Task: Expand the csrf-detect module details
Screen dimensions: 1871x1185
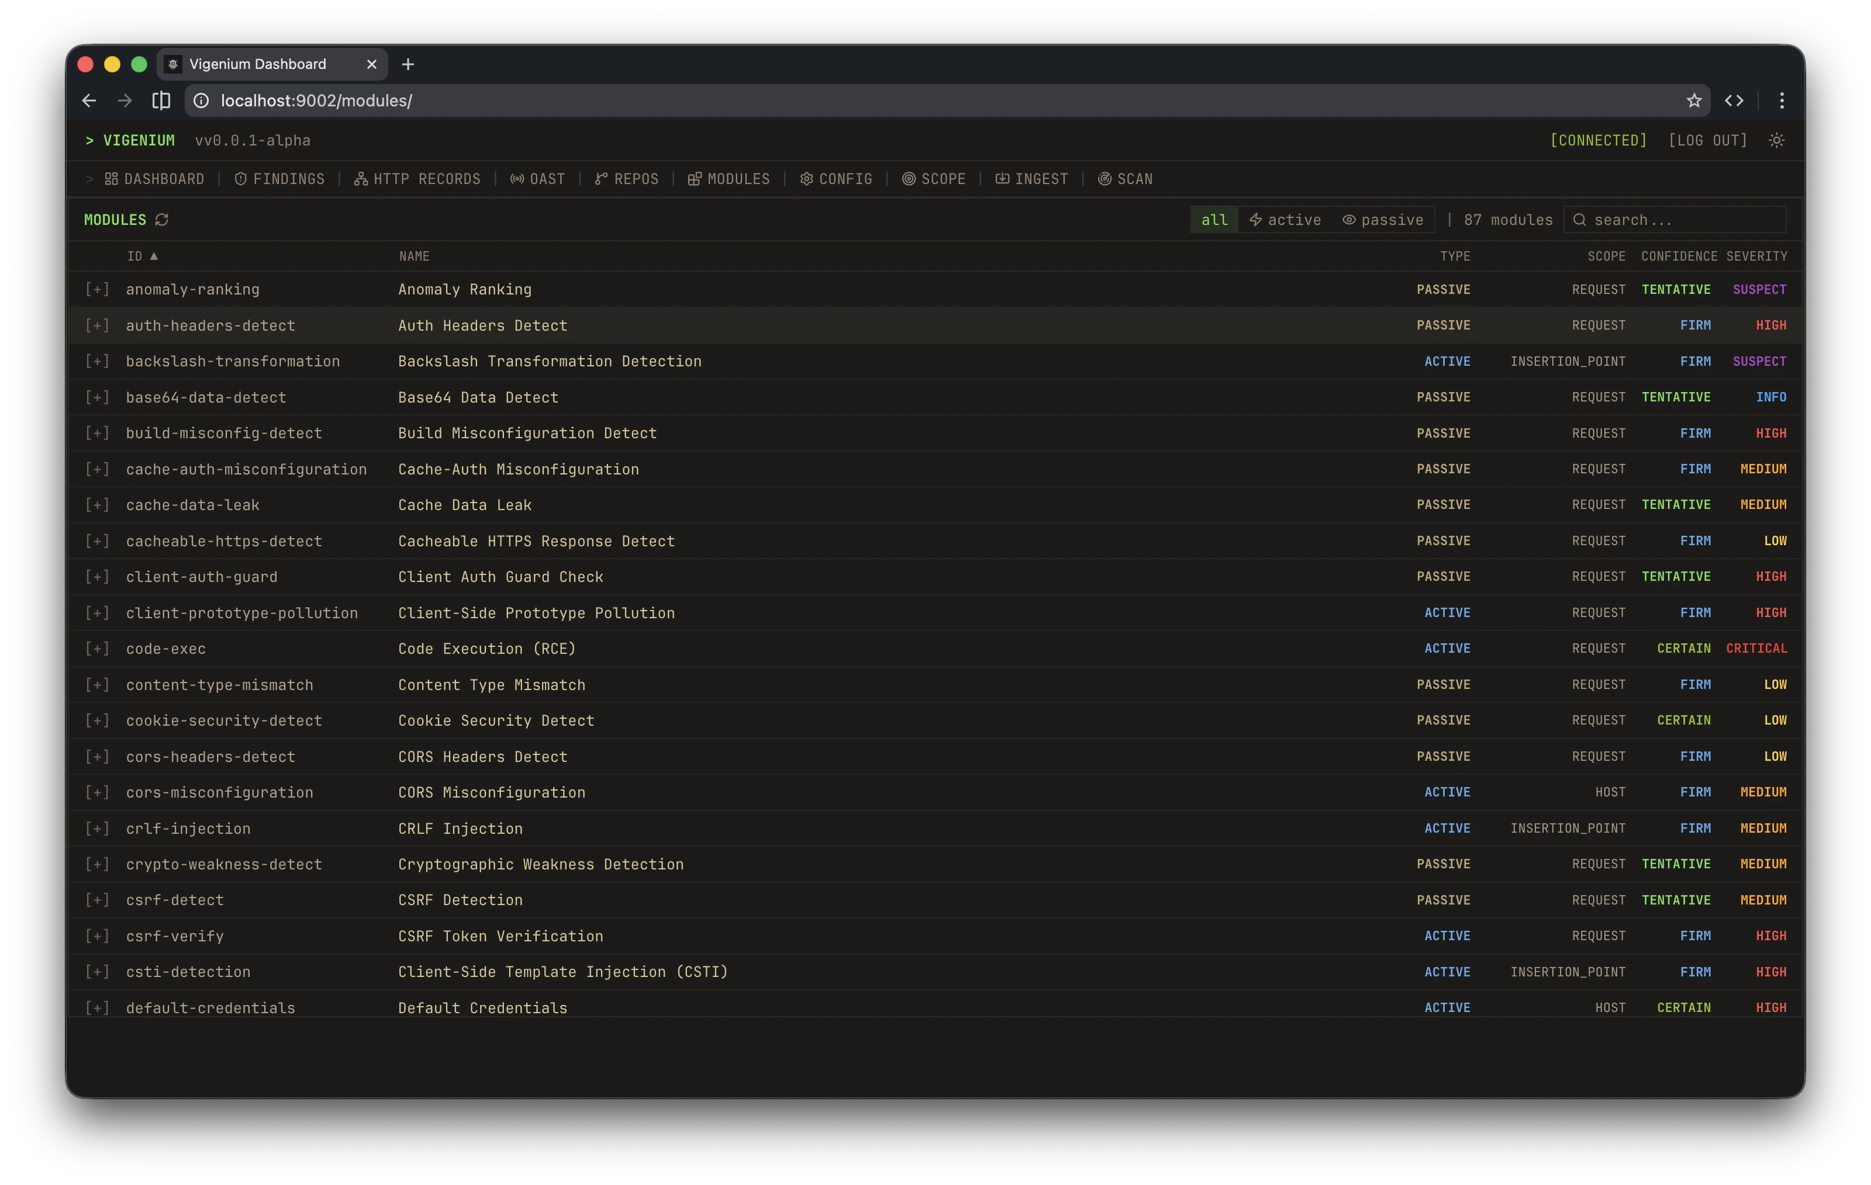Action: click(96, 900)
